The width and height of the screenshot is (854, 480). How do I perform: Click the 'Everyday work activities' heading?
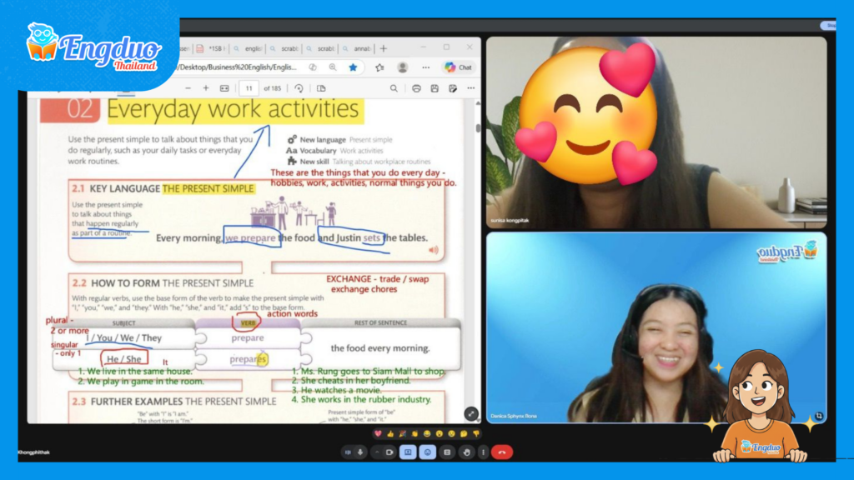coord(234,109)
